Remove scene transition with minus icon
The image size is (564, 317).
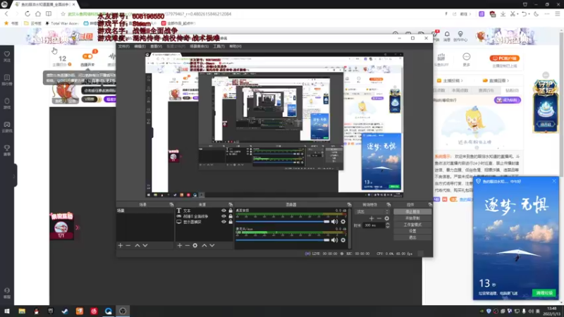point(379,218)
